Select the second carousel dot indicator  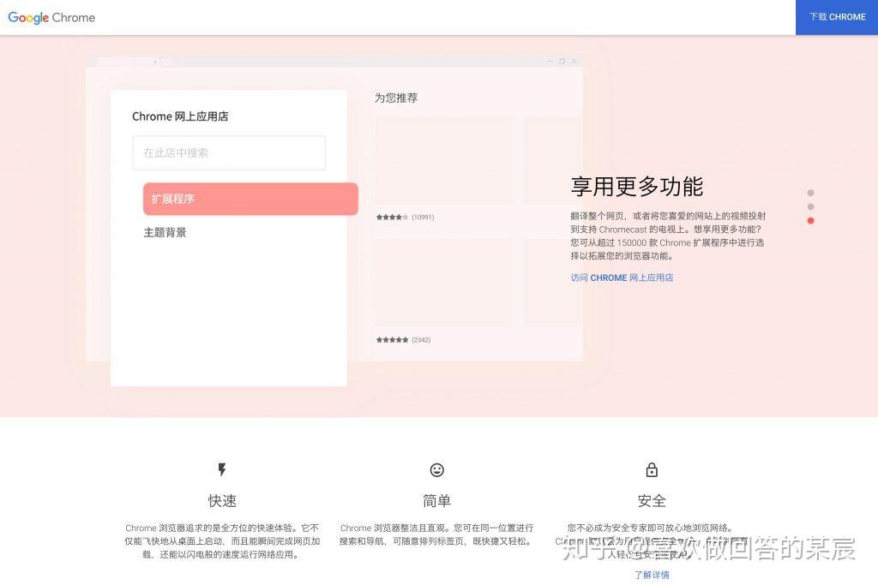[x=810, y=206]
